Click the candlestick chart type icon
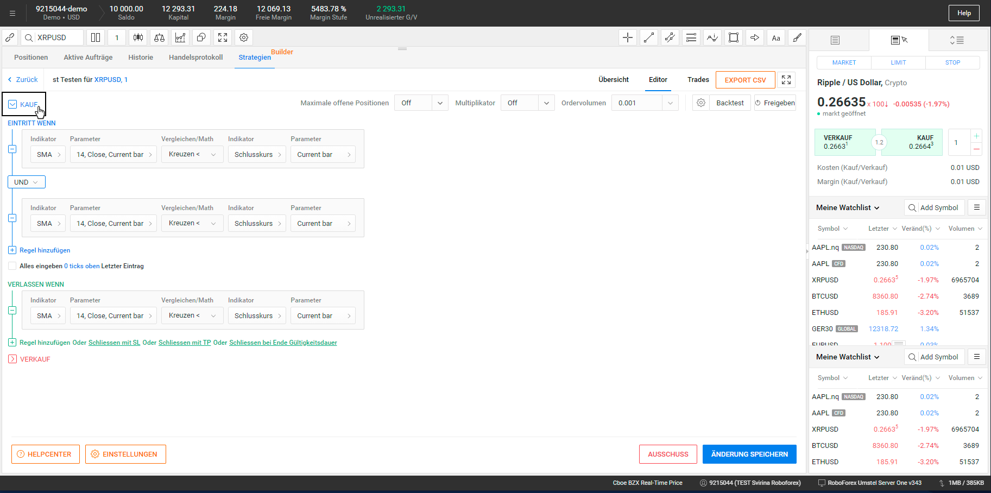 coord(138,37)
